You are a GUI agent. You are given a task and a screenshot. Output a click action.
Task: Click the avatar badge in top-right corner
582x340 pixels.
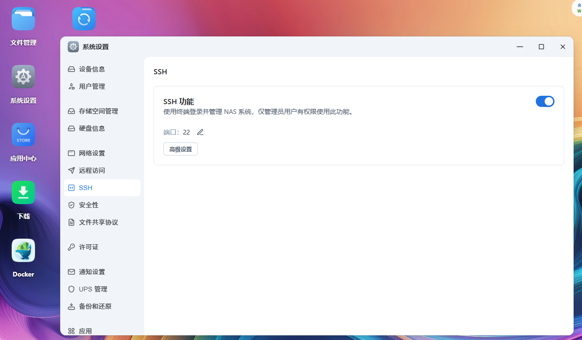tap(578, 8)
